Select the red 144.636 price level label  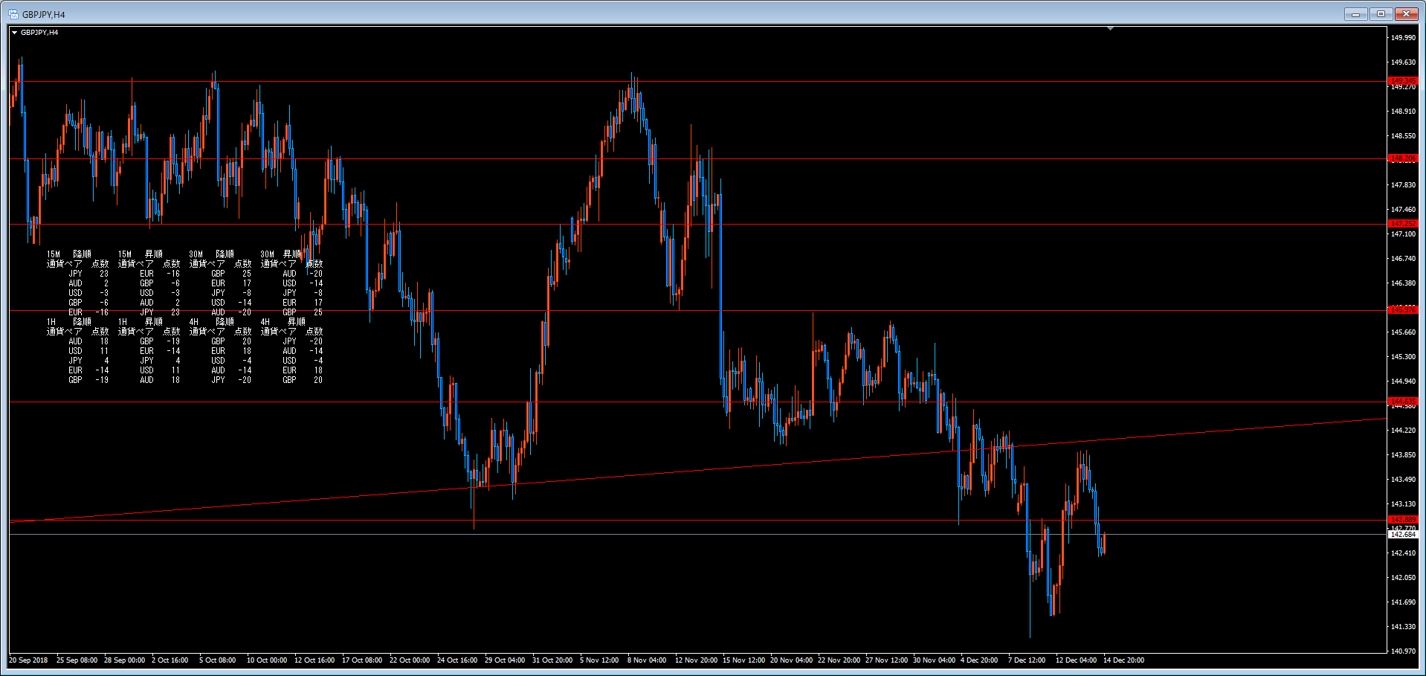[1404, 402]
